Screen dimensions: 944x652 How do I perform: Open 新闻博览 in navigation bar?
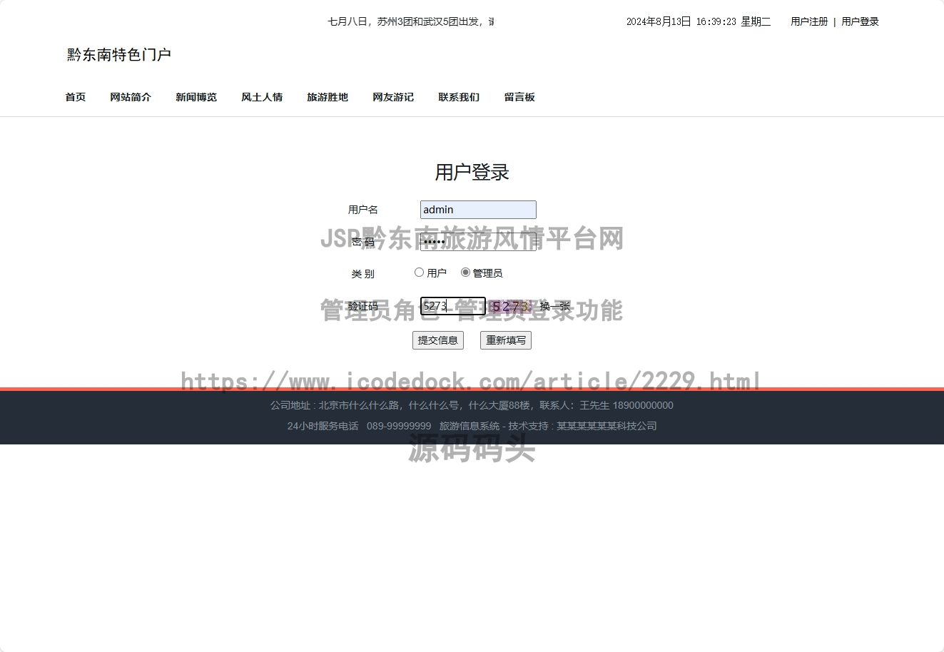click(x=196, y=97)
